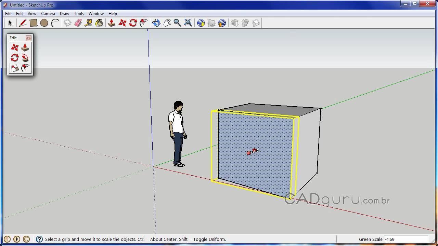
Task: Open the Help menu
Action: [x=113, y=14]
